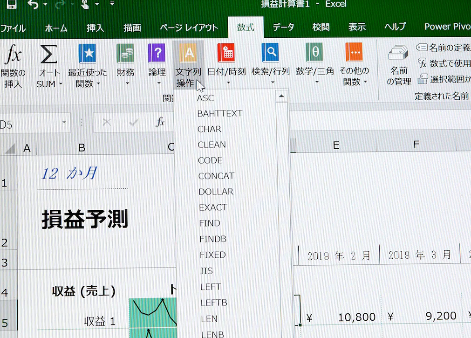Viewport: 471px width, 338px height.
Task: Open the オートSUM sigma icon
Action: tap(48, 55)
